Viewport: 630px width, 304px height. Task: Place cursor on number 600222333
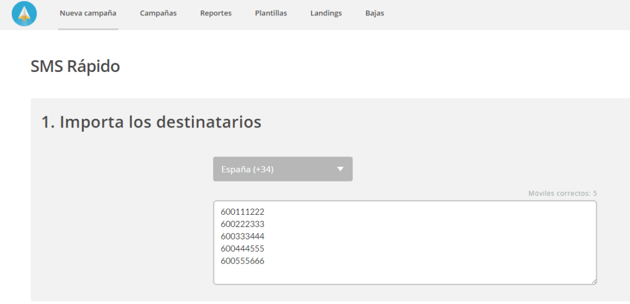pyautogui.click(x=242, y=224)
